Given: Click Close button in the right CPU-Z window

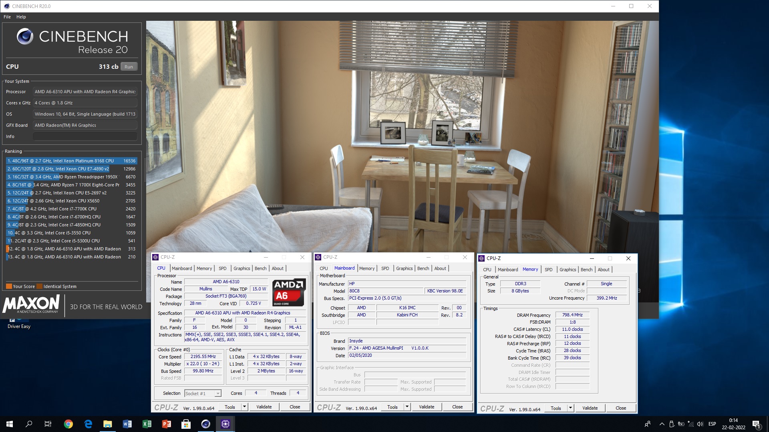Looking at the screenshot, I should [621, 408].
